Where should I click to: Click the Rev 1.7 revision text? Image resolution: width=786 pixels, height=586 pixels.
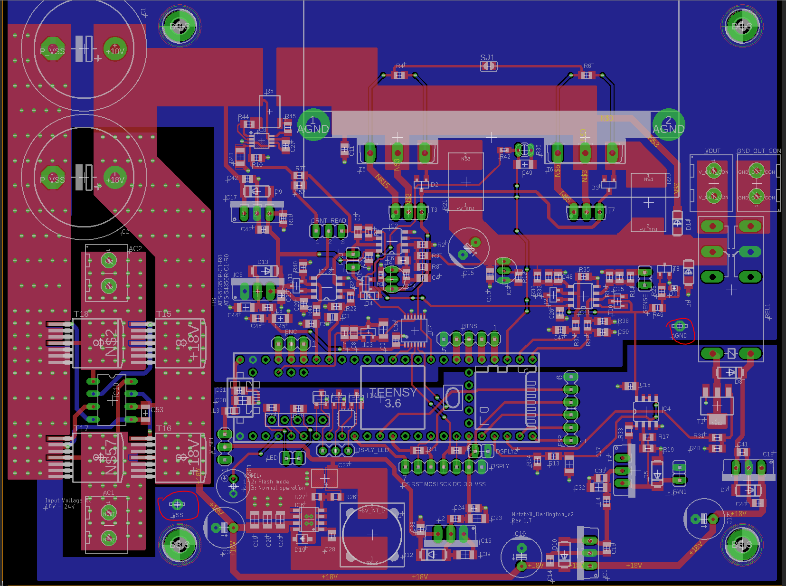(521, 521)
